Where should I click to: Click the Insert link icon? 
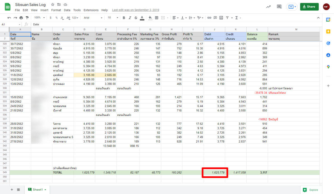point(209,17)
